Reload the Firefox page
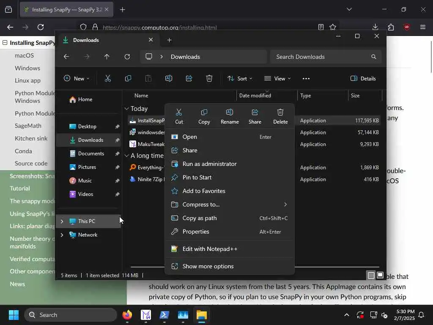 (41, 27)
